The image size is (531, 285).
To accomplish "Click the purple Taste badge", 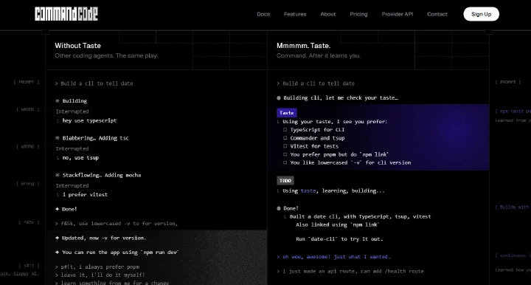I will point(287,113).
